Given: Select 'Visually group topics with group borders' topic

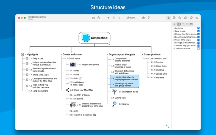Looking at the screenshot, I should (124, 85).
